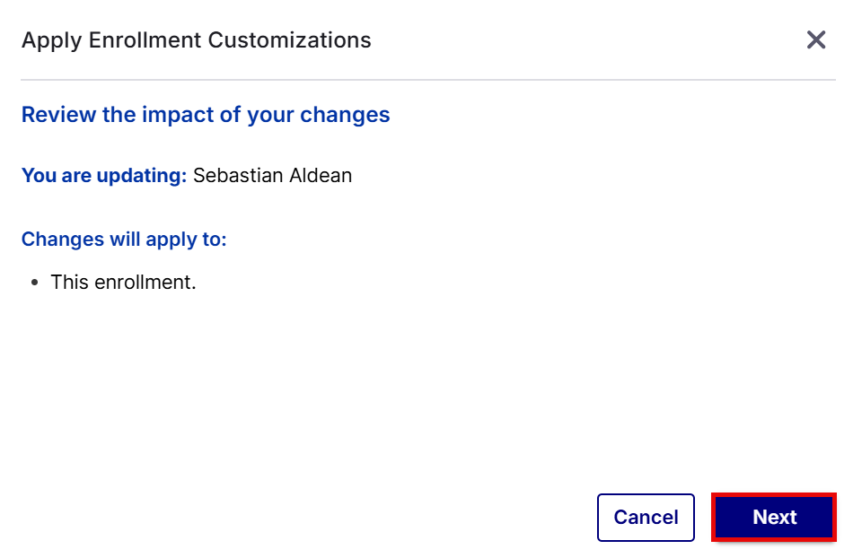The image size is (853, 558).
Task: Click the Next button
Action: [x=774, y=518]
